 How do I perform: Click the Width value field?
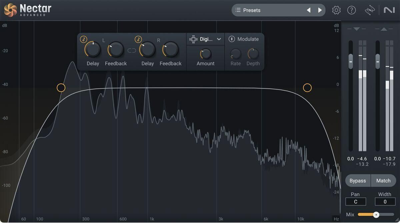pos(385,202)
